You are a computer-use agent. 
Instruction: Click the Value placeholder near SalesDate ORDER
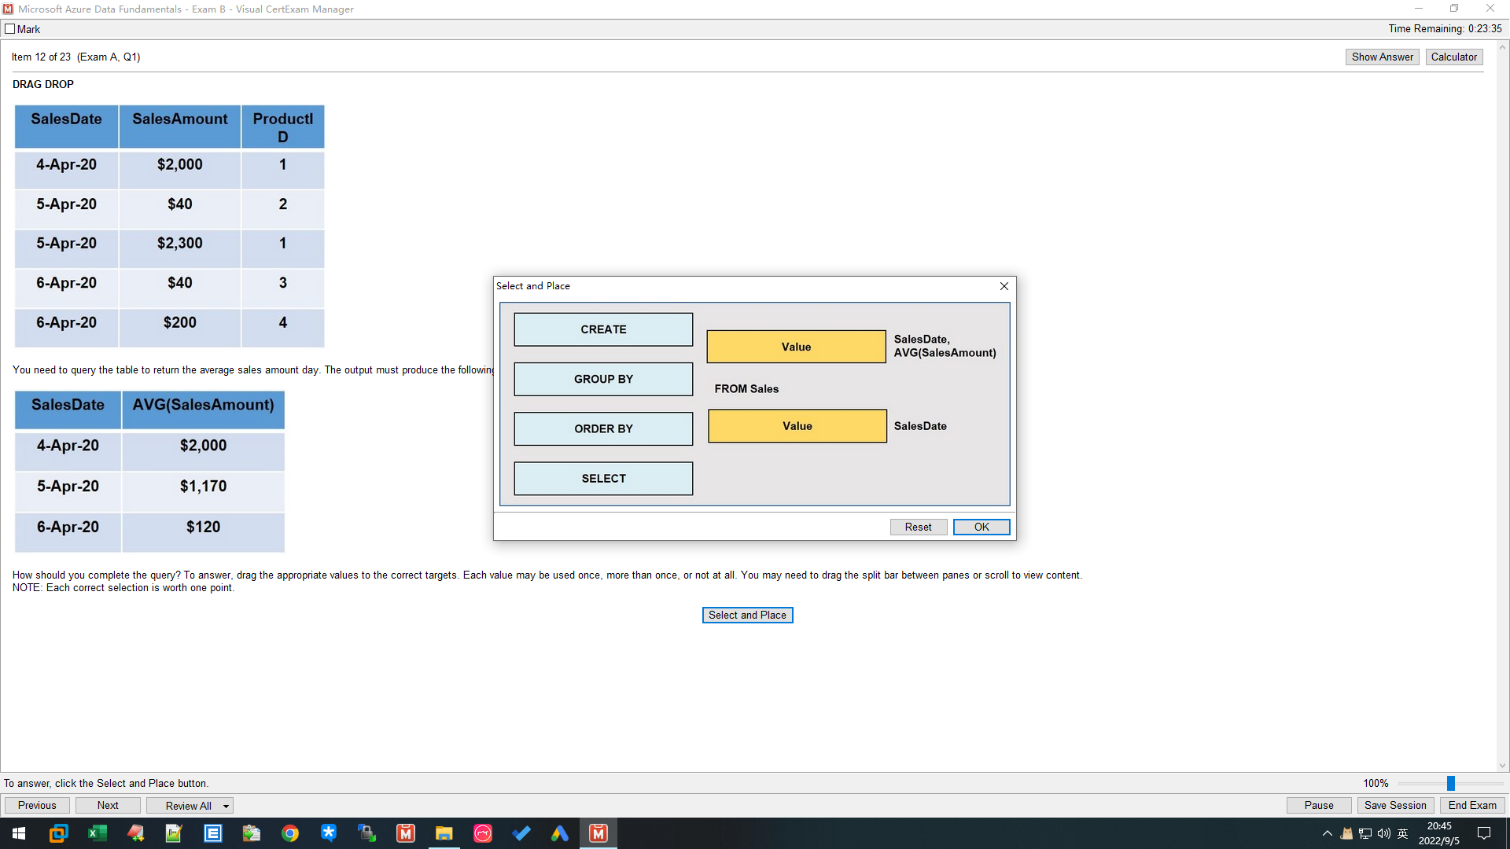point(797,426)
